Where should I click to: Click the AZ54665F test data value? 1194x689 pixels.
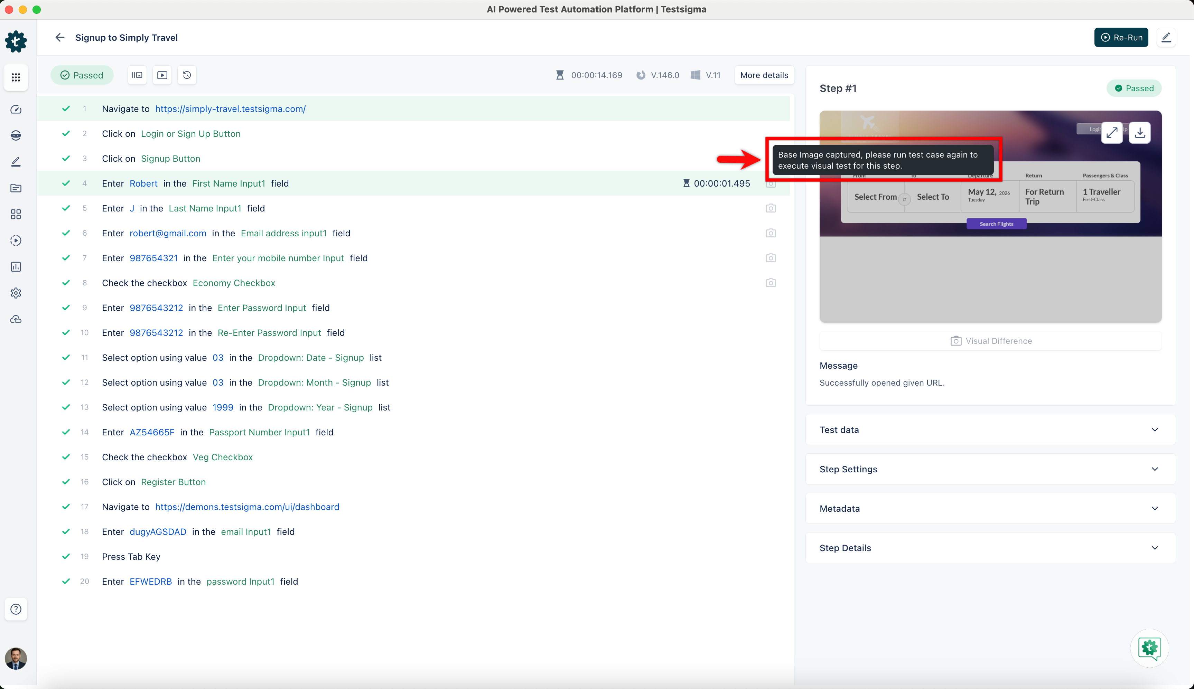(152, 432)
